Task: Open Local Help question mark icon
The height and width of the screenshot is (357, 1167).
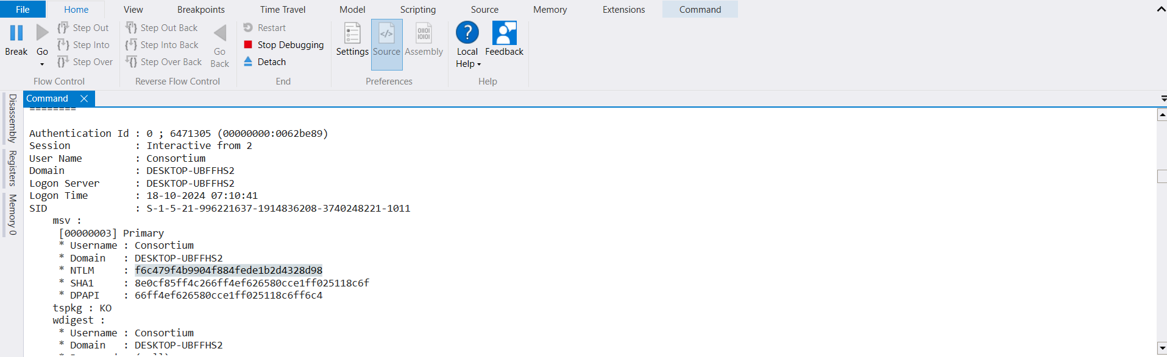Action: pos(467,33)
